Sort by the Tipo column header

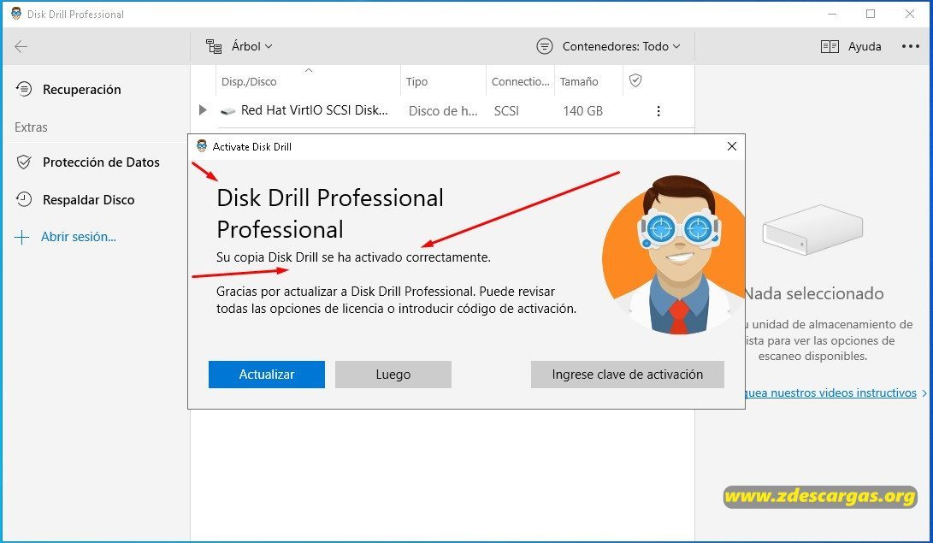416,81
